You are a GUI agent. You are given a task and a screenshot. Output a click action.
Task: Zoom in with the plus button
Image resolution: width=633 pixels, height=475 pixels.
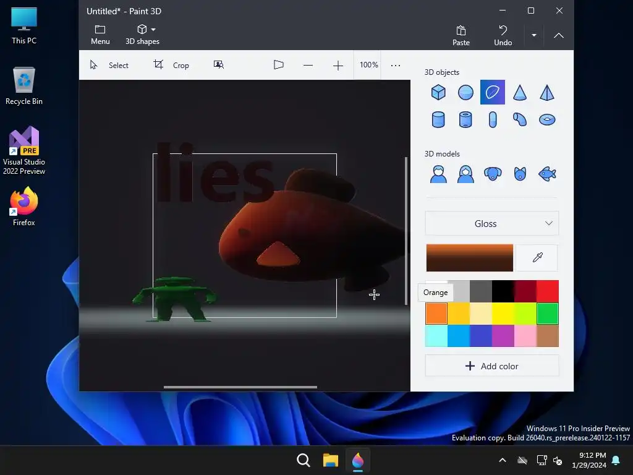point(338,65)
